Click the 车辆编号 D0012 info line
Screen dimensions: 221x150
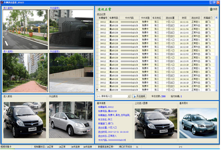pyautogui.click(x=106, y=107)
